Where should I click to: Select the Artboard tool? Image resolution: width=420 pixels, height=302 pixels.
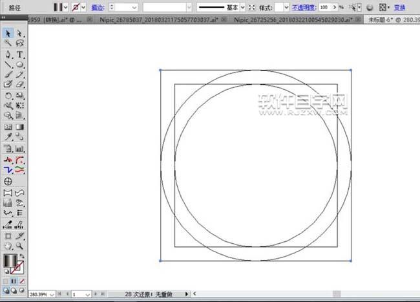pos(8,236)
